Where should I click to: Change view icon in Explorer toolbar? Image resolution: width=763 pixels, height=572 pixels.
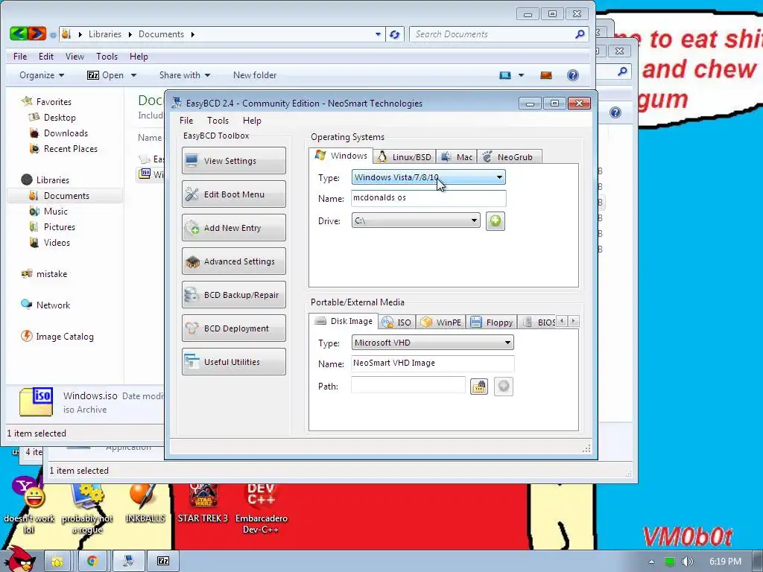505,75
